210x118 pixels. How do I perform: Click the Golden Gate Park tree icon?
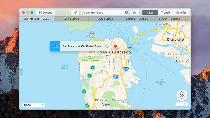[90, 58]
